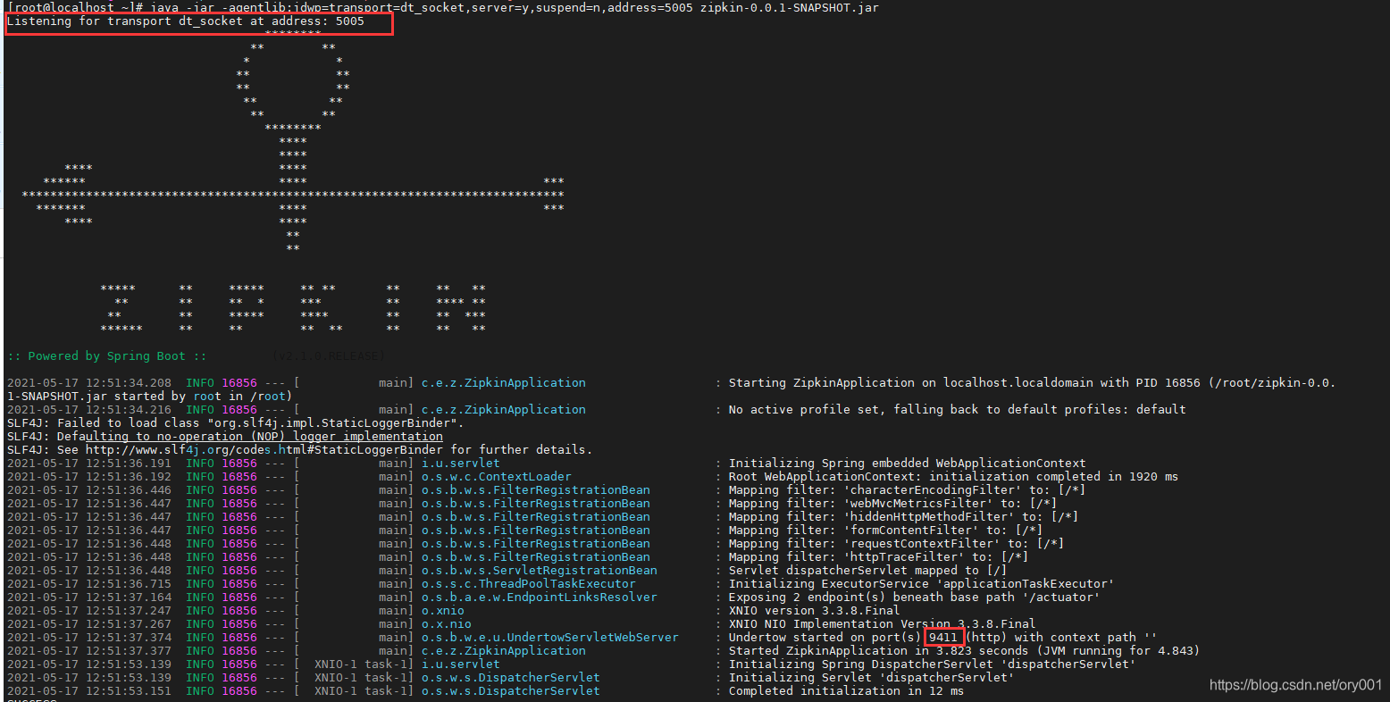Click logger name o.s.b.a.e.w.EndpointLinksResolver
This screenshot has height=702, width=1390.
[540, 597]
